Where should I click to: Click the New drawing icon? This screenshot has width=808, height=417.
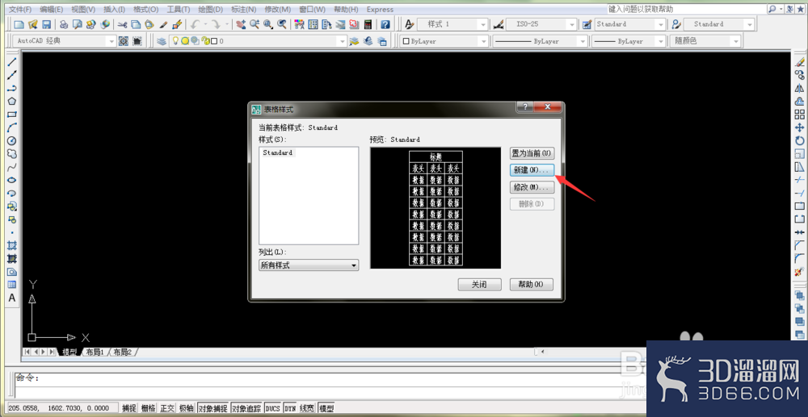pyautogui.click(x=19, y=24)
